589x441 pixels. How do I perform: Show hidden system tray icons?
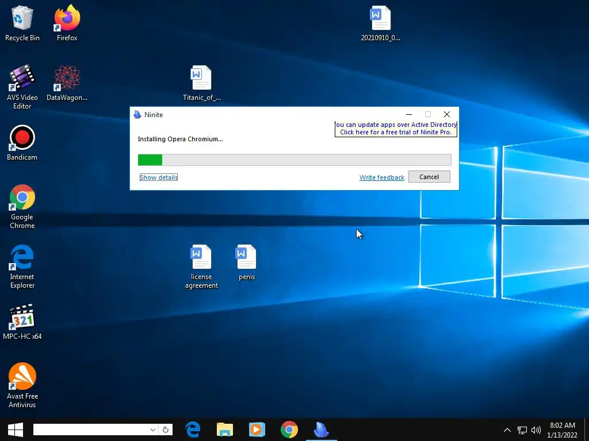click(x=507, y=430)
